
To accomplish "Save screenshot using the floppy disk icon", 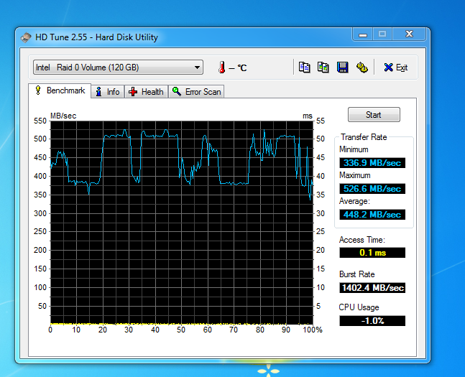I will click(x=343, y=67).
